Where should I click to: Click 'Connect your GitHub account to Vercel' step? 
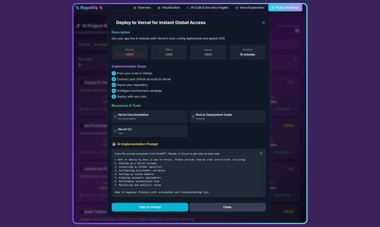click(144, 79)
